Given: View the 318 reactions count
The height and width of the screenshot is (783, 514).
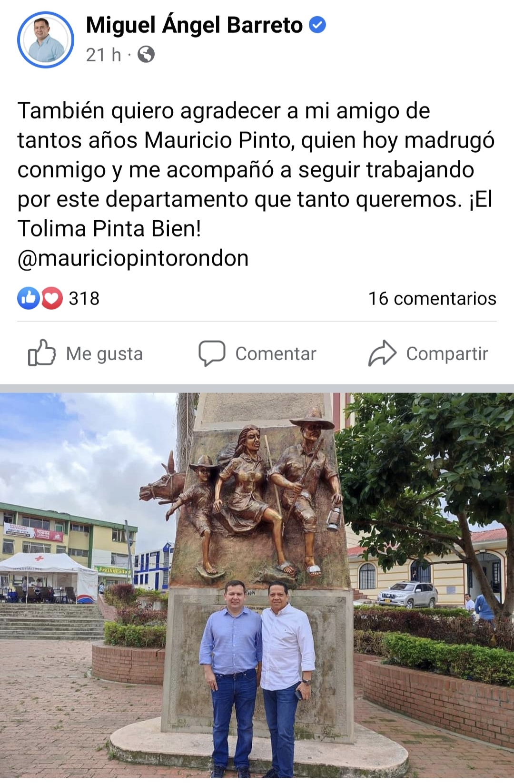Looking at the screenshot, I should pyautogui.click(x=84, y=299).
